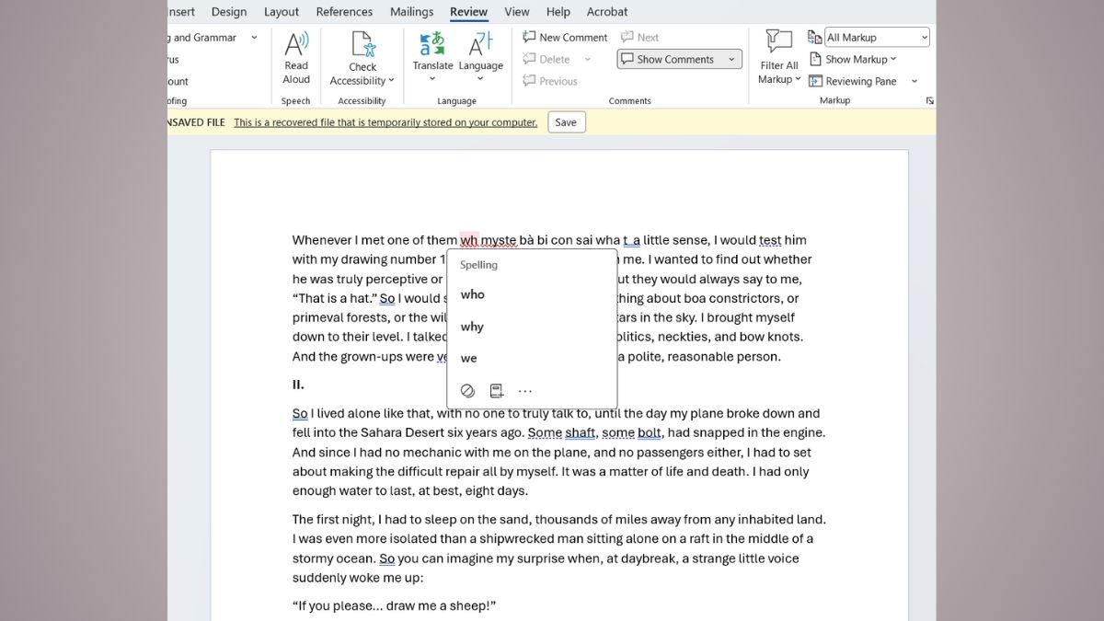Screen dimensions: 1104x621
Task: Click the Ignore spelling icon in the popup
Action: [x=467, y=391]
